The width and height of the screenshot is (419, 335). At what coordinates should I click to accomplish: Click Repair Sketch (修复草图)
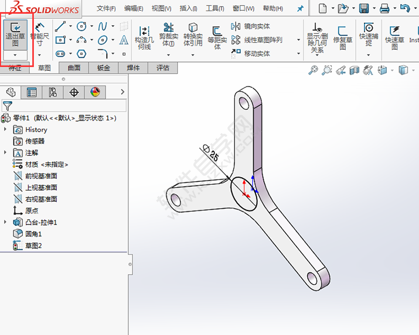click(x=343, y=37)
